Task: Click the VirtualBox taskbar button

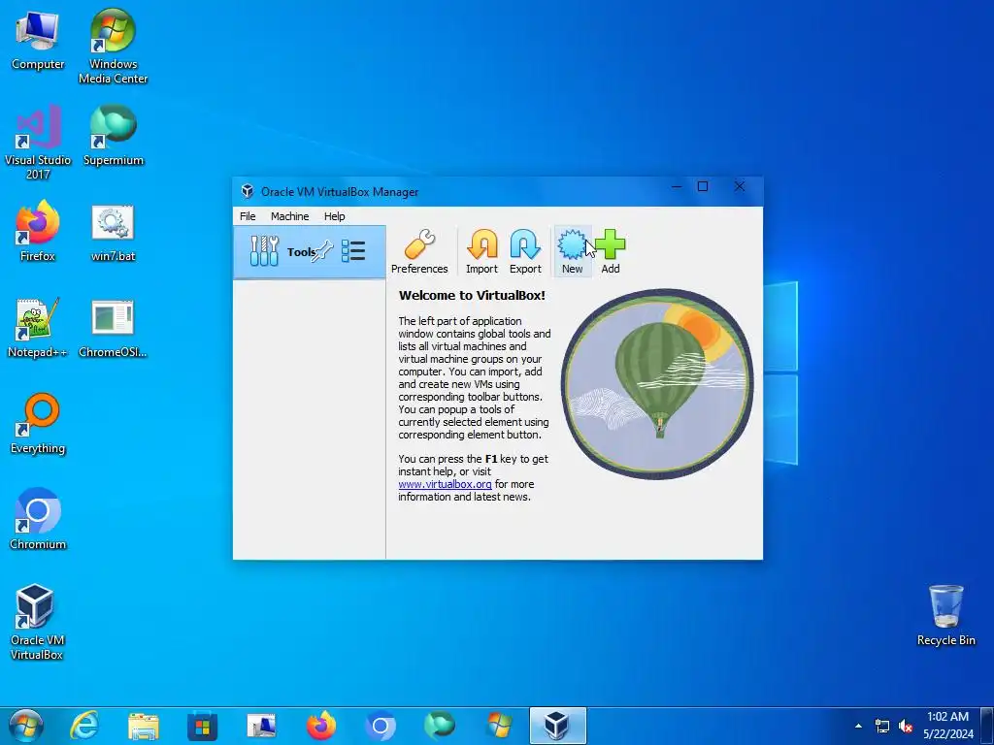Action: coord(558,726)
